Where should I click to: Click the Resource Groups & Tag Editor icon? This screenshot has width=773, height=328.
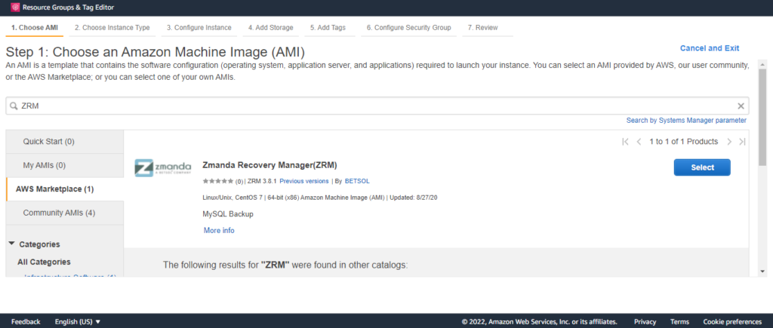[15, 8]
